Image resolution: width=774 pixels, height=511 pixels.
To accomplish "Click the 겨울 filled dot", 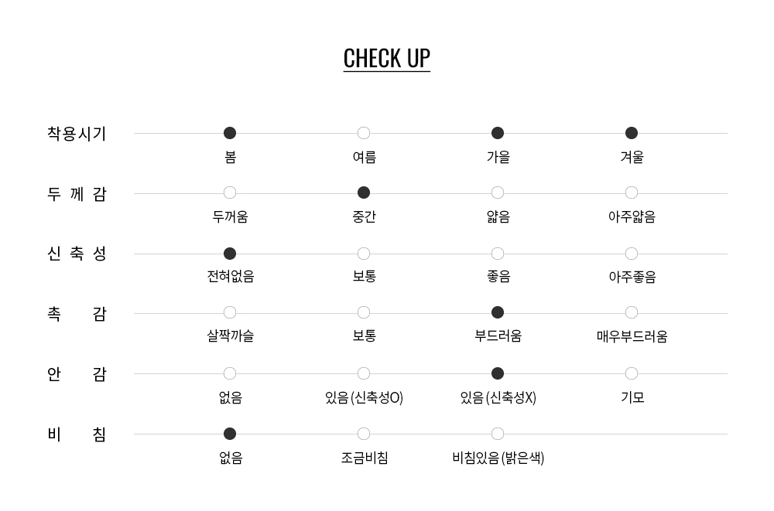I will point(632,133).
